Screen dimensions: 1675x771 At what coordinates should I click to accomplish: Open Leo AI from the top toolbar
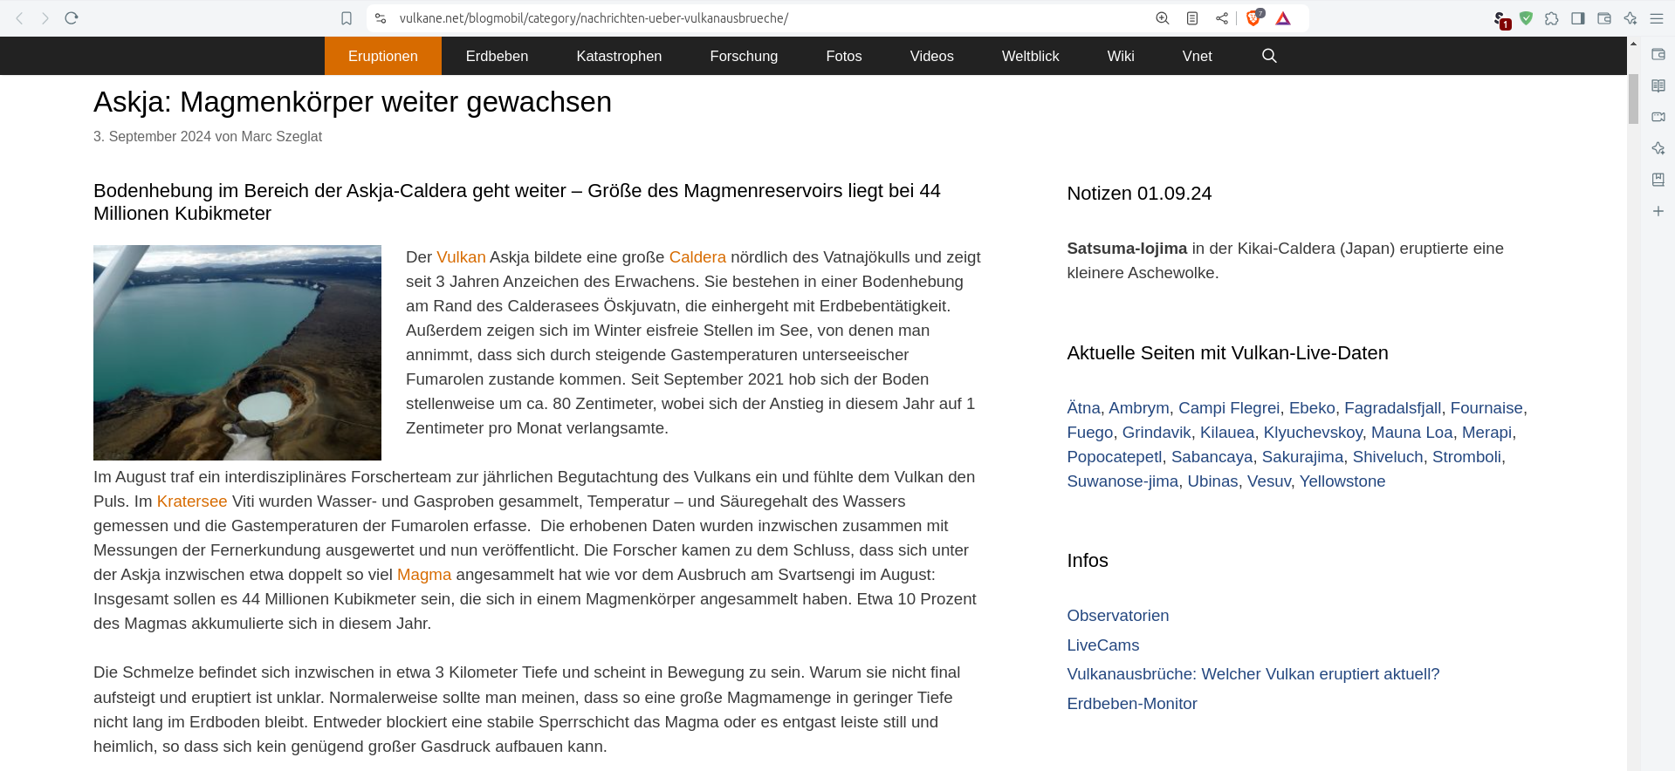click(1630, 18)
